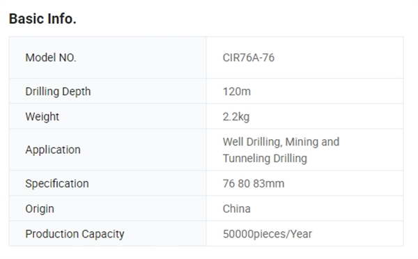This screenshot has width=418, height=259.
Task: Click the Origin table row
Action: 206,208
